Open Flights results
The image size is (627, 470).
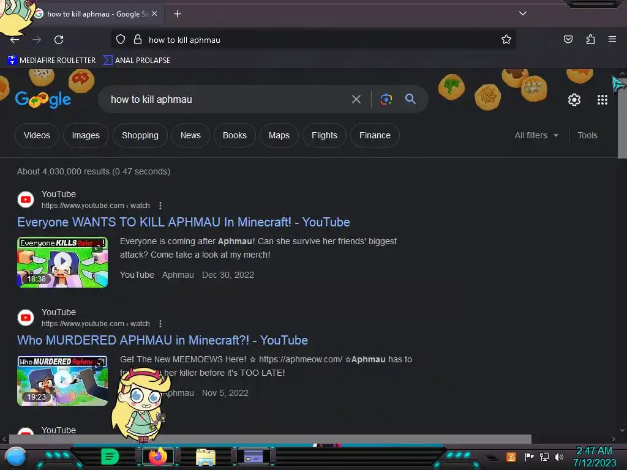pos(325,135)
